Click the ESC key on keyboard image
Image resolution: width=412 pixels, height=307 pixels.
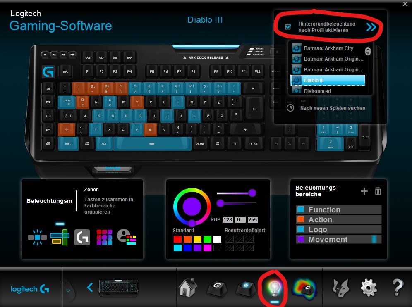tap(66, 71)
